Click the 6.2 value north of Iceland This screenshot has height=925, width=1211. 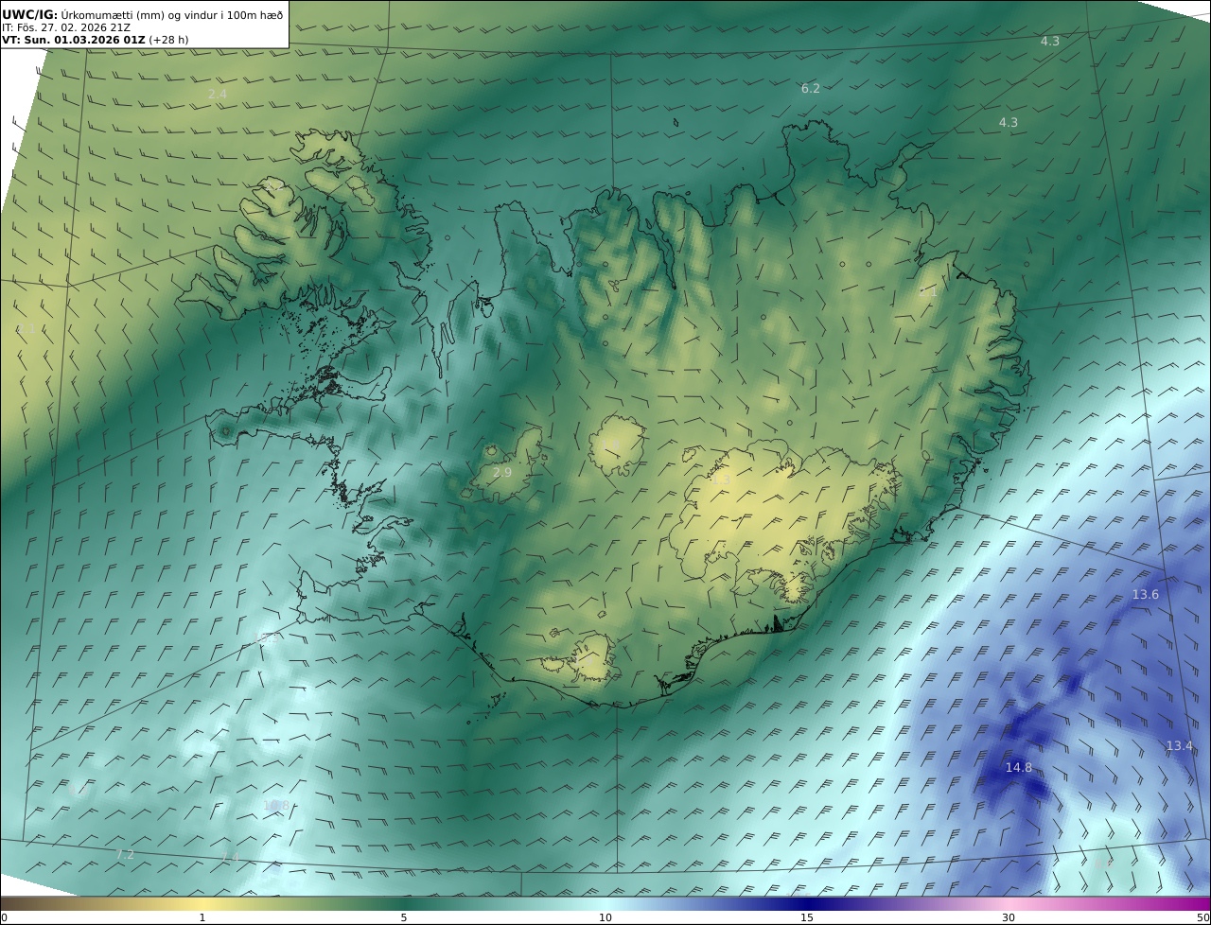[811, 88]
